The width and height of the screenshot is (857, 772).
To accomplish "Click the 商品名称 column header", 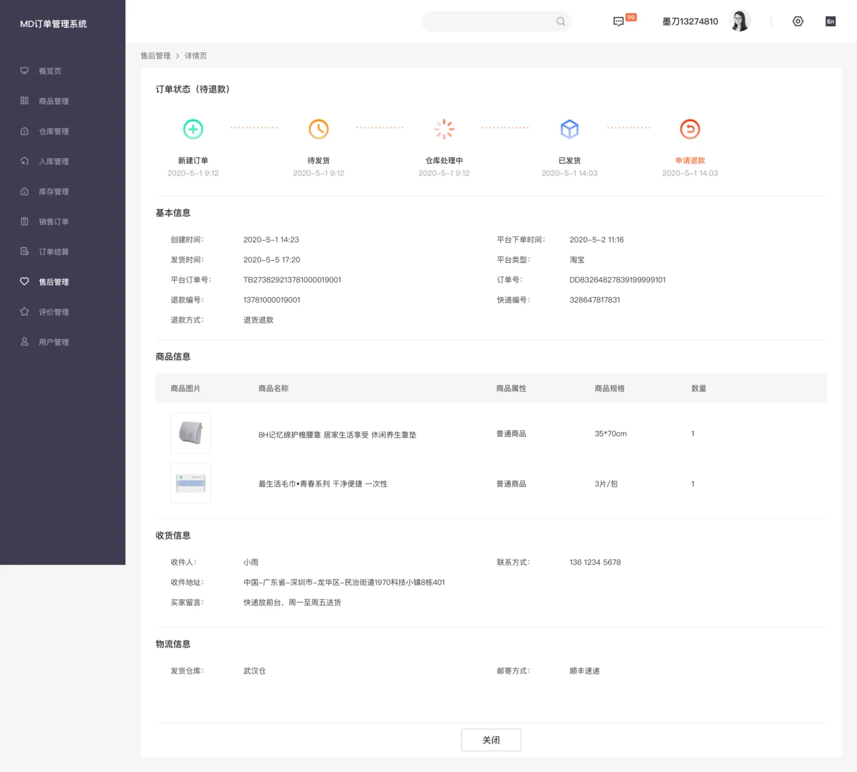I will click(273, 388).
